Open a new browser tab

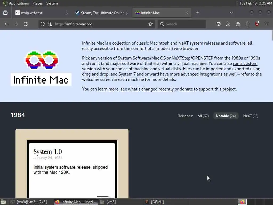pos(197,13)
